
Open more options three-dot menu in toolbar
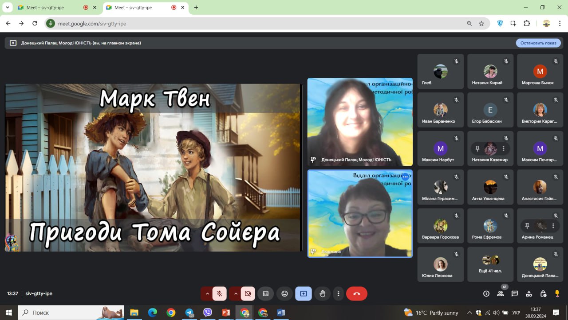[339, 293]
